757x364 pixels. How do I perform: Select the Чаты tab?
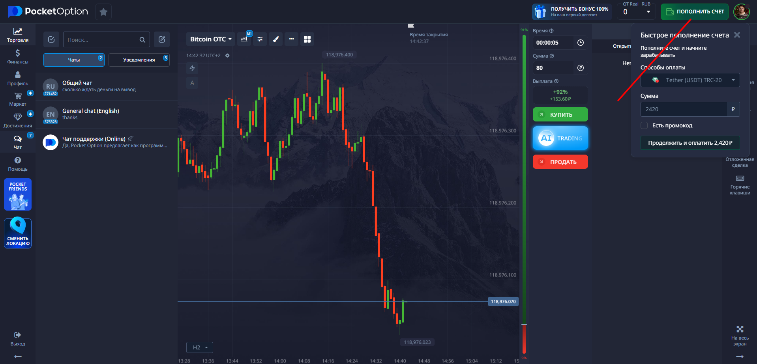click(x=74, y=60)
